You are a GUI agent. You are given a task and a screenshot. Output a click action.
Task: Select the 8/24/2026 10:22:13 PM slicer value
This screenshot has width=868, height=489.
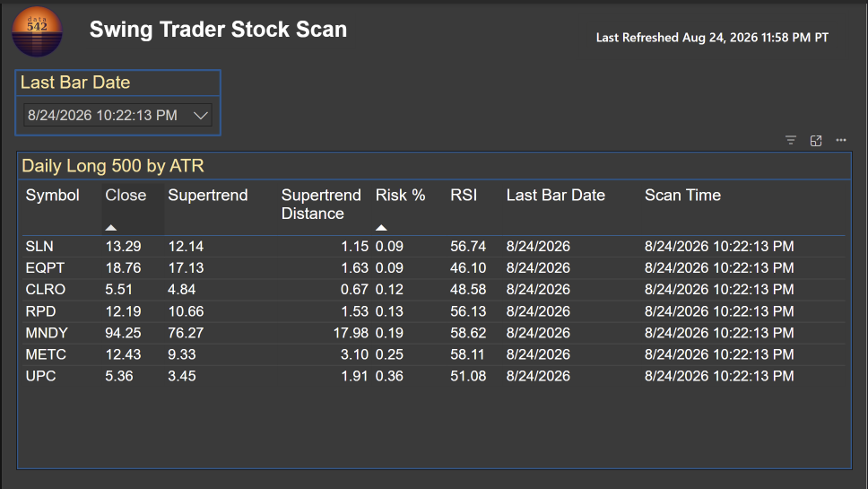[102, 115]
